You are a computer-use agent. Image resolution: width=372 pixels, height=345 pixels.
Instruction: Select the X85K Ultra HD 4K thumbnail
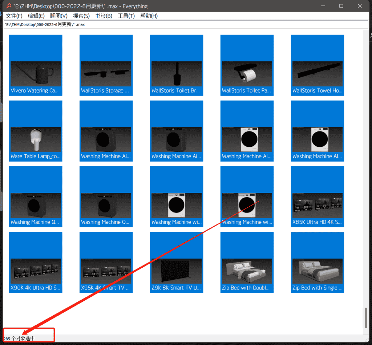click(318, 197)
